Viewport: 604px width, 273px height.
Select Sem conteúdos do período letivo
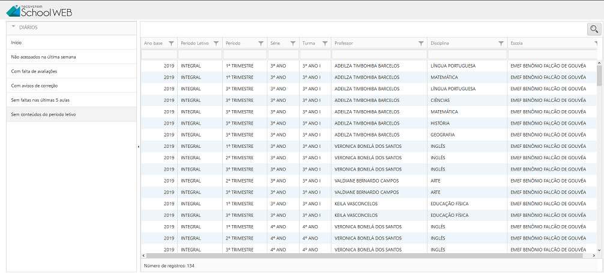pyautogui.click(x=43, y=114)
